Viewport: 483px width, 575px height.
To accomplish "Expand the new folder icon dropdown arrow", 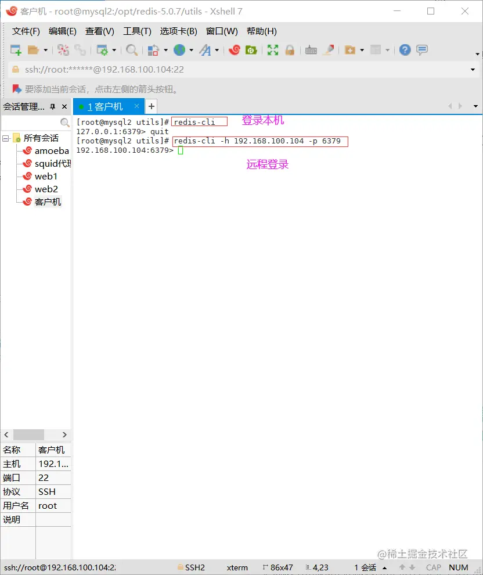I will click(362, 50).
